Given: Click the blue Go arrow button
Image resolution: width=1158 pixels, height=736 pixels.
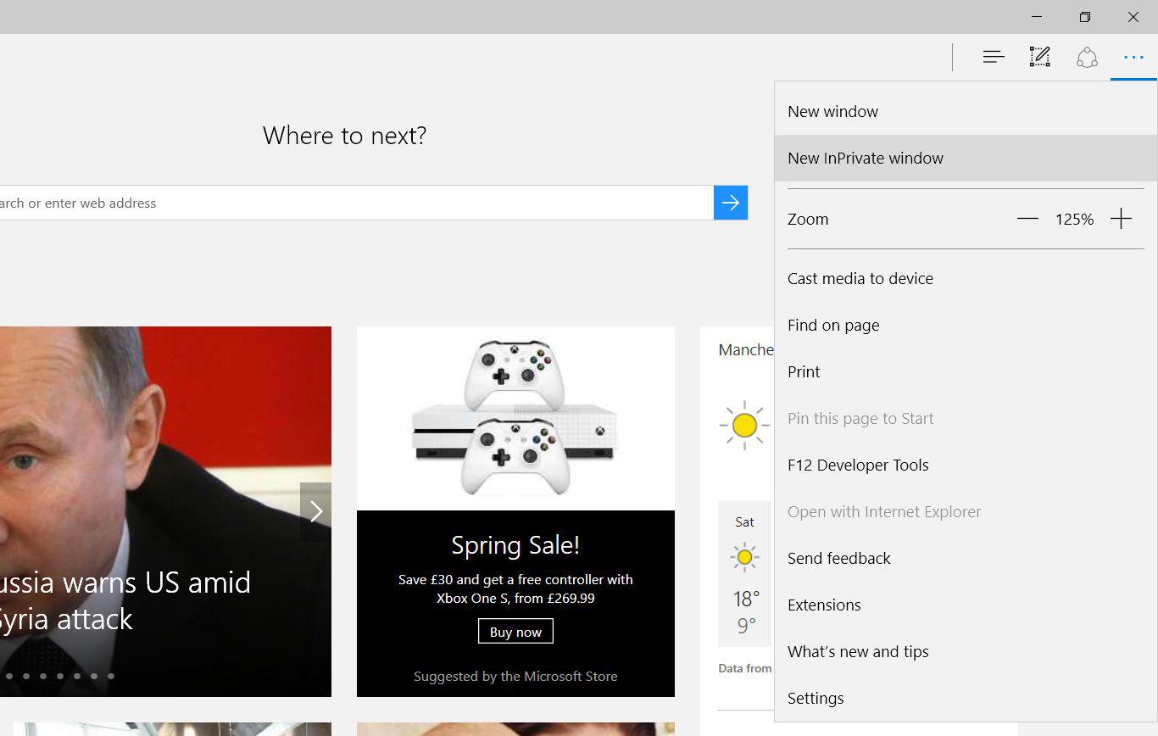Looking at the screenshot, I should (731, 203).
